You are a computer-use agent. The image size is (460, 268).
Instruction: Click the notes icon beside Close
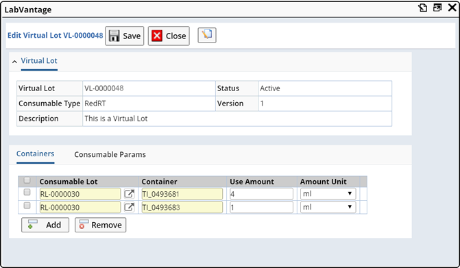click(x=207, y=35)
